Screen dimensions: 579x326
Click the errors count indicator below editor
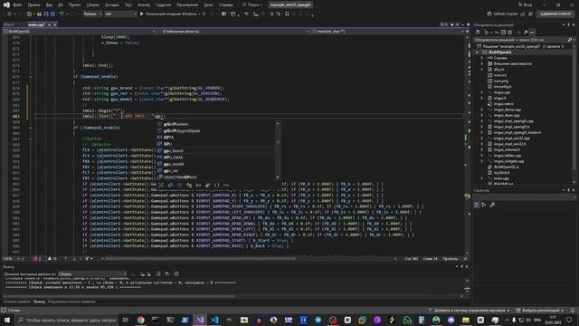pos(38,259)
